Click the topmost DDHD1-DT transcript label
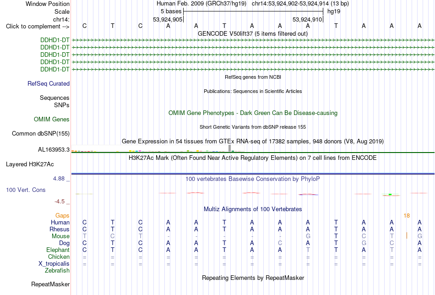The width and height of the screenshot is (435, 295). coord(54,40)
